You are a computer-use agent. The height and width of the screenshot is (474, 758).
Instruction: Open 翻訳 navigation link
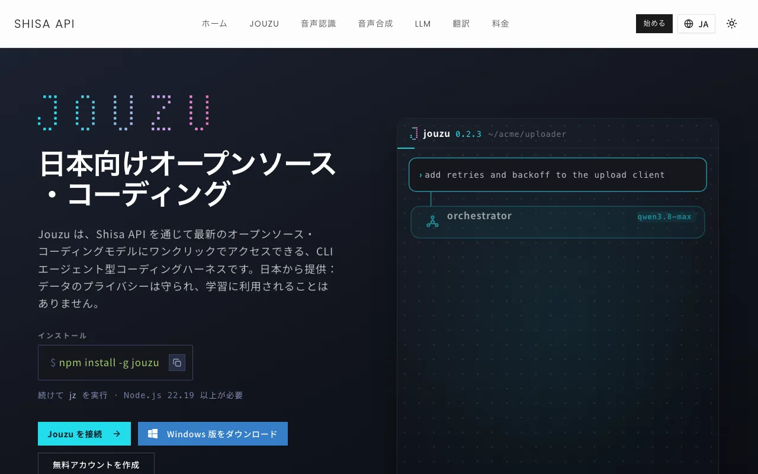coord(461,24)
